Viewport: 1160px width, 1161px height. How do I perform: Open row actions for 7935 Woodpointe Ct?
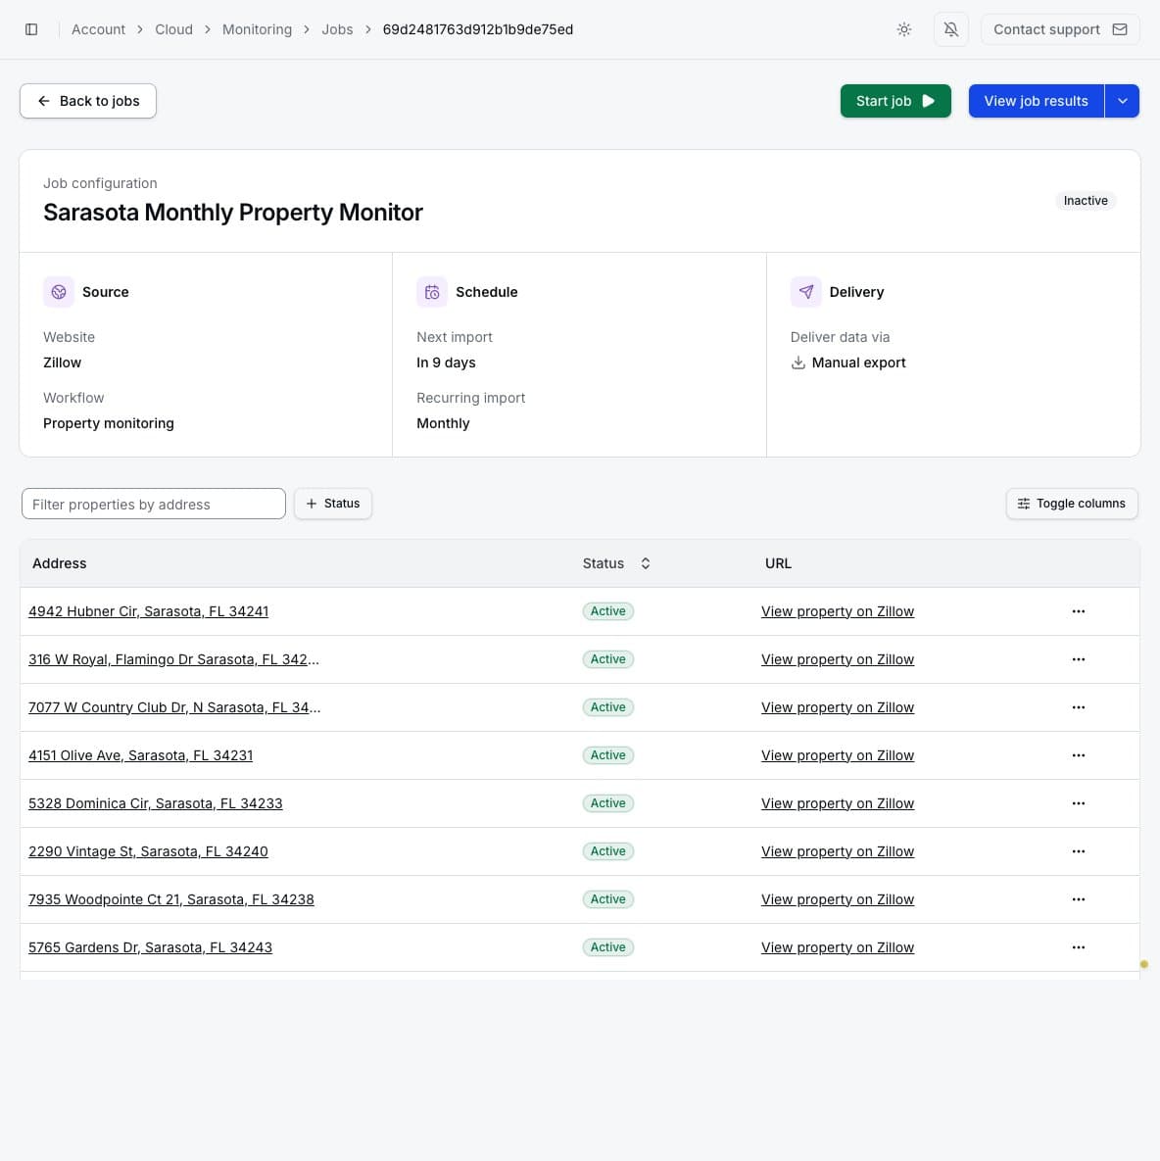click(1079, 899)
